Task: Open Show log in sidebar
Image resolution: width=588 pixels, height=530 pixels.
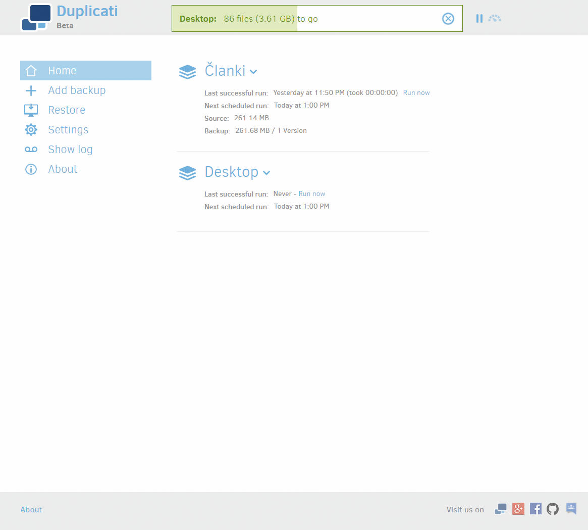Action: click(70, 150)
